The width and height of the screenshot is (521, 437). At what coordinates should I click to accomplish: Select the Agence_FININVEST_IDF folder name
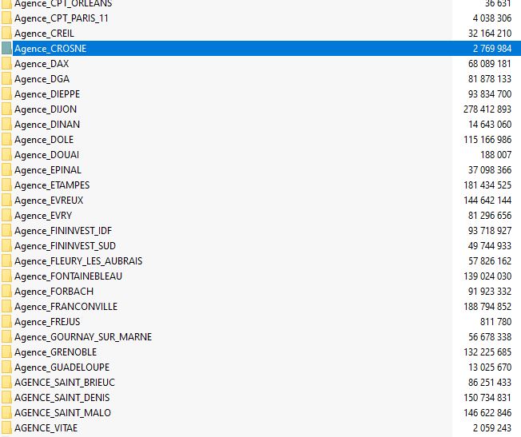63,231
